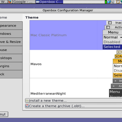Viewport: 122px width, 122px height.
Task: Click the network monitor tray icon
Action: [x=109, y=2]
